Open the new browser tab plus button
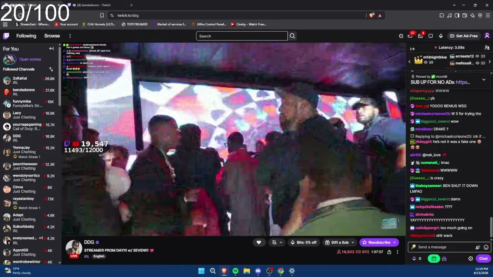Viewport: 493px width, 277px height. (x=131, y=5)
